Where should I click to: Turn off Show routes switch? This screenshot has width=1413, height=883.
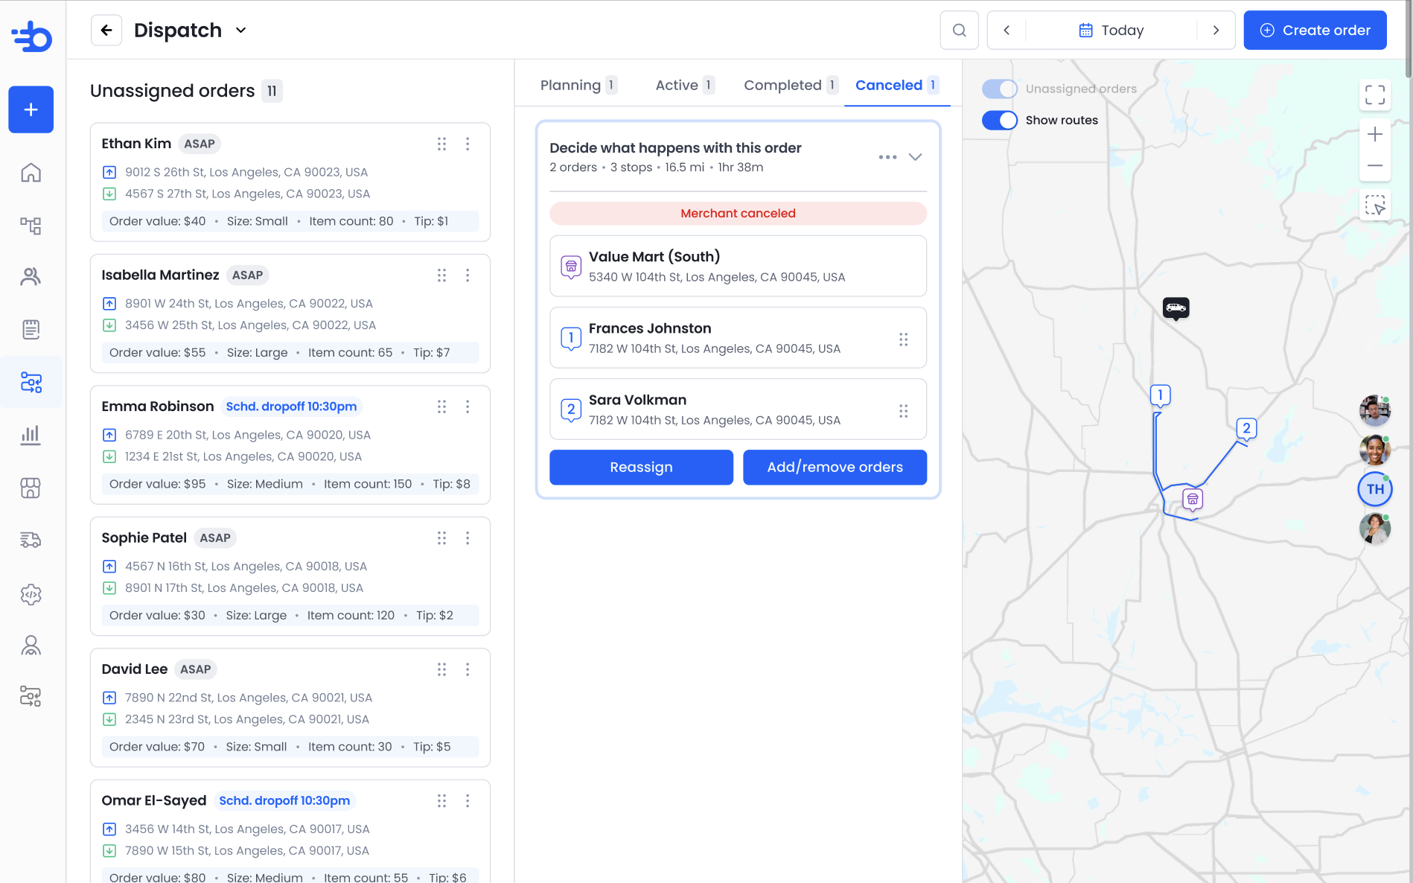[x=999, y=120]
